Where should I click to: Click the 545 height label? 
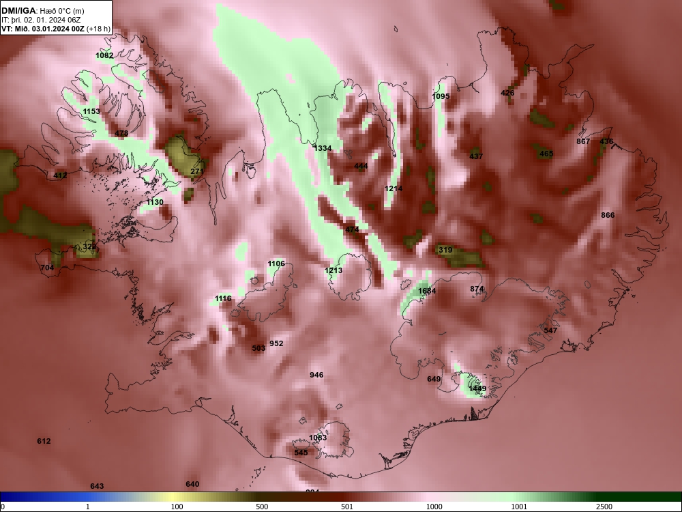click(301, 453)
